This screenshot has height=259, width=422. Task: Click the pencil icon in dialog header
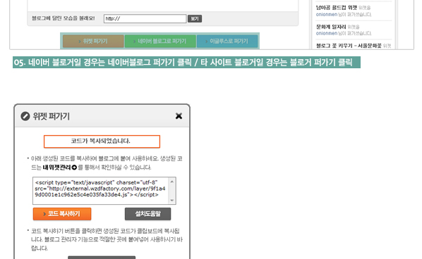coord(25,116)
